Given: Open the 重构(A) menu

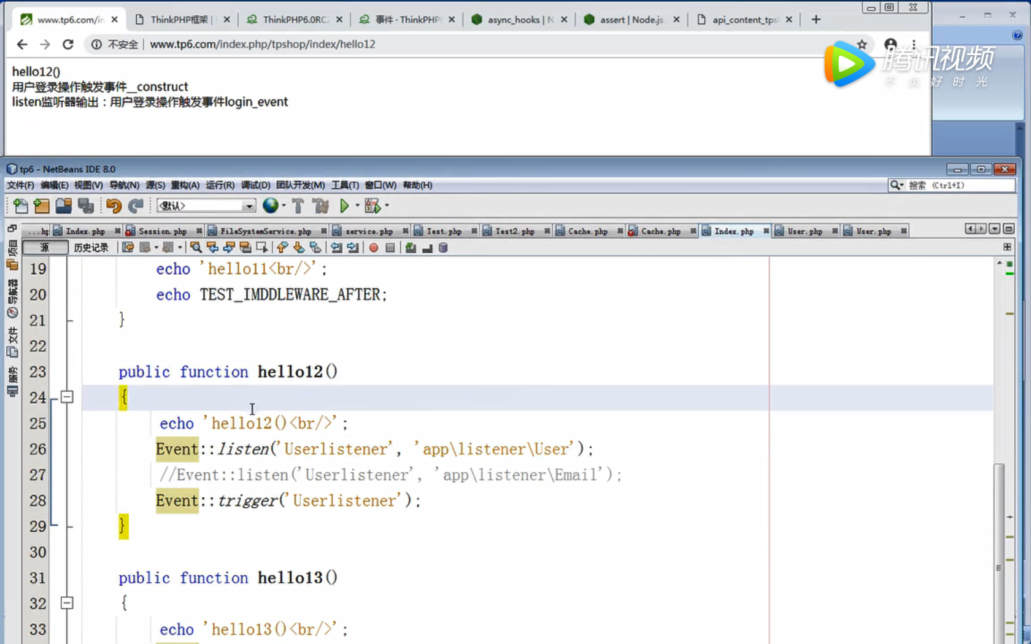Looking at the screenshot, I should pos(185,185).
